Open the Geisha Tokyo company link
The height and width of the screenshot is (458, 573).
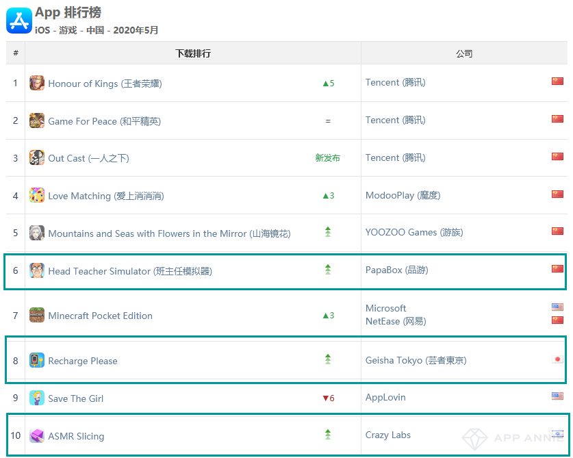tap(416, 360)
